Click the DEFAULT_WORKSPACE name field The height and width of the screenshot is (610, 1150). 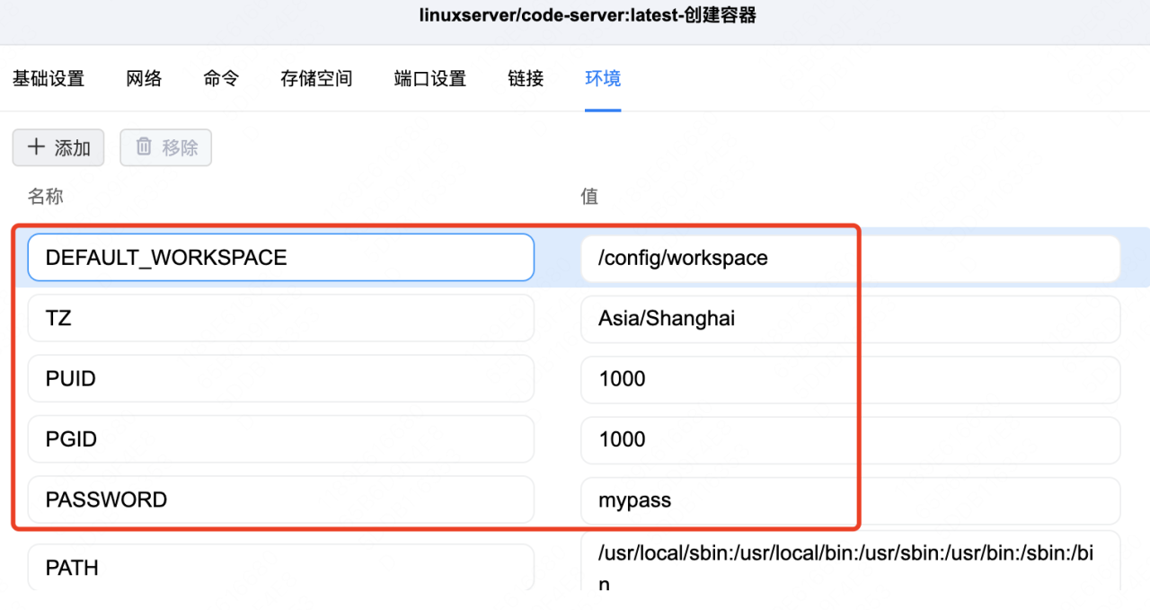click(x=280, y=258)
